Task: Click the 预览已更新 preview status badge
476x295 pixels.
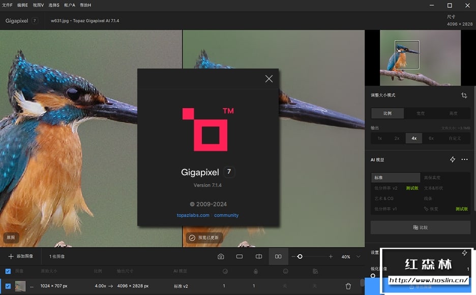Action: coord(204,238)
